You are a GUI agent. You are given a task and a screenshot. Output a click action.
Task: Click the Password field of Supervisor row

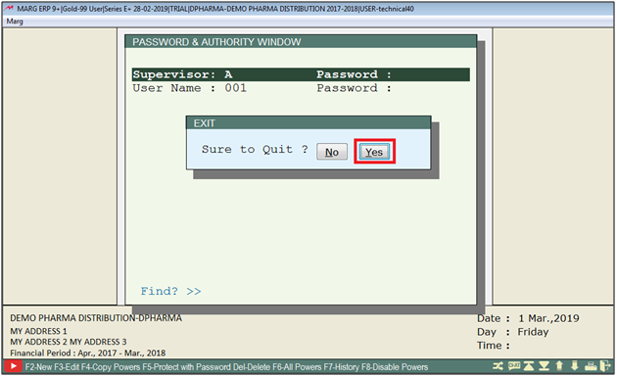pos(354,74)
